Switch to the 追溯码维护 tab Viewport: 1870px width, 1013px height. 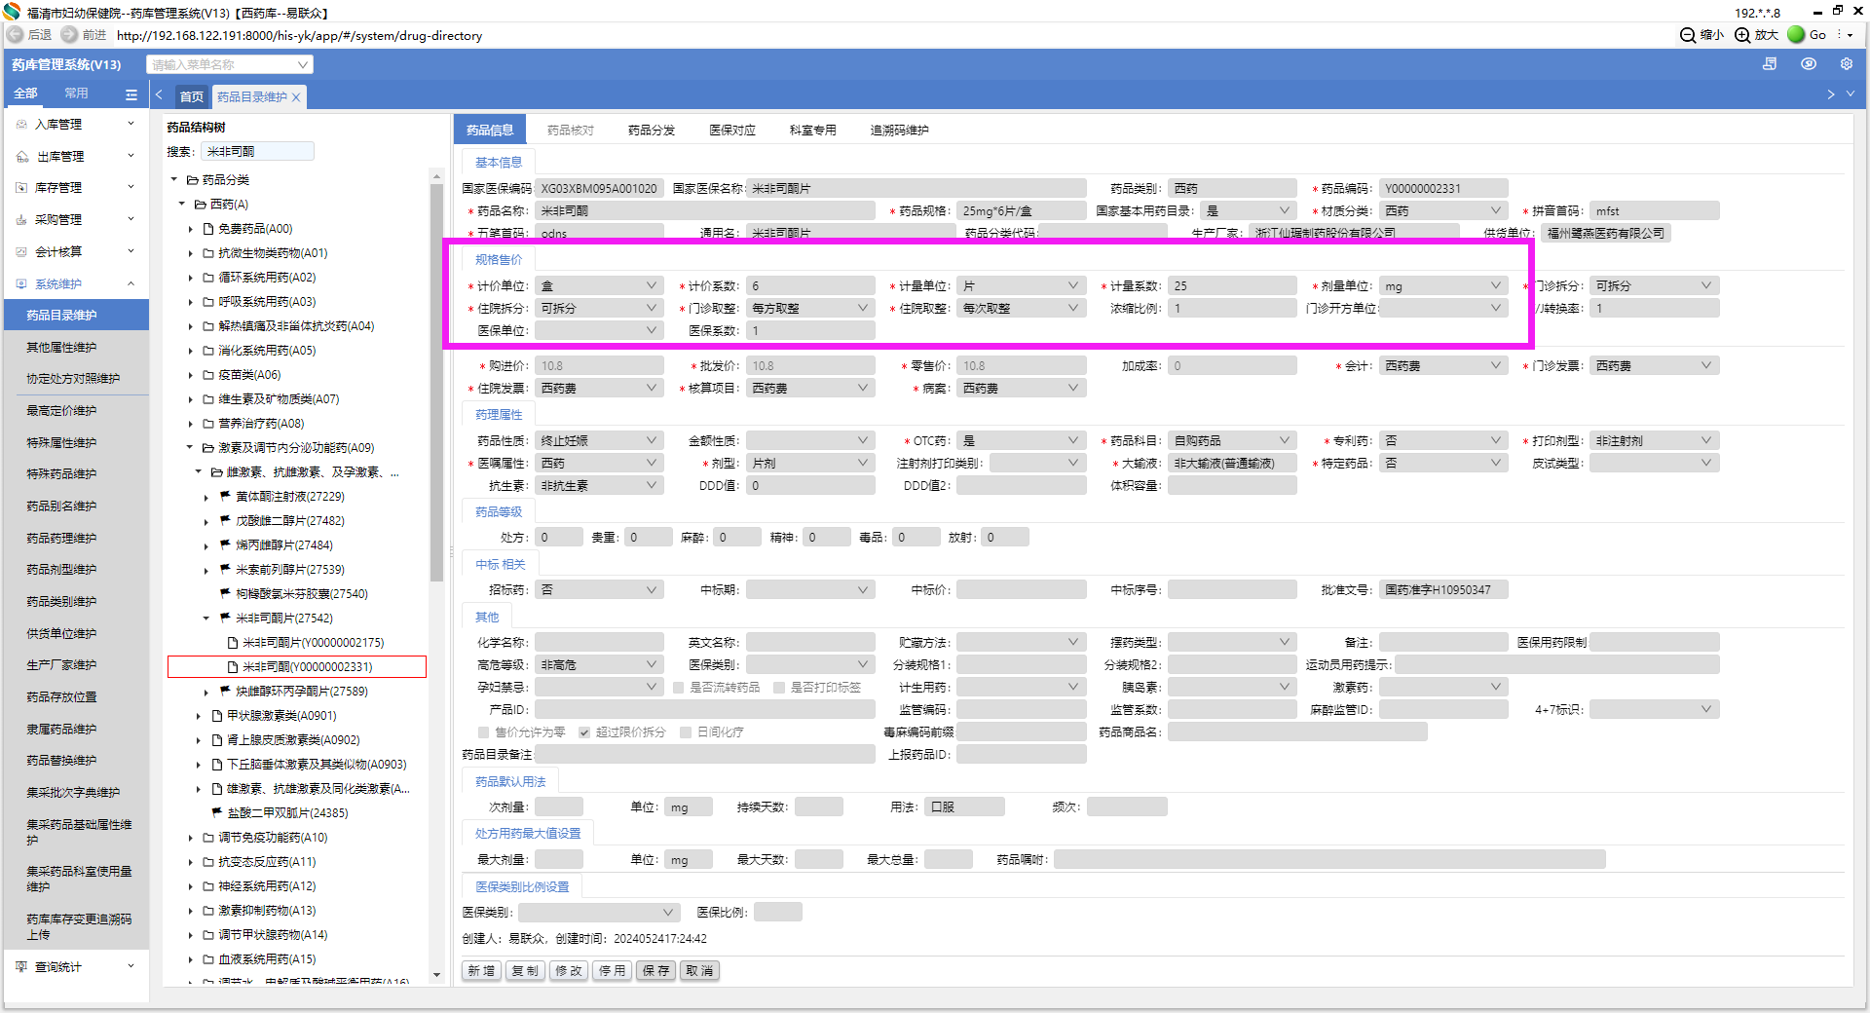(900, 131)
